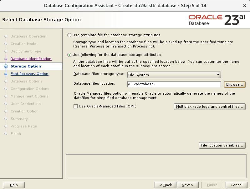Click the Oracle 23ai Database logo
The height and width of the screenshot is (189, 250).
(217, 20)
